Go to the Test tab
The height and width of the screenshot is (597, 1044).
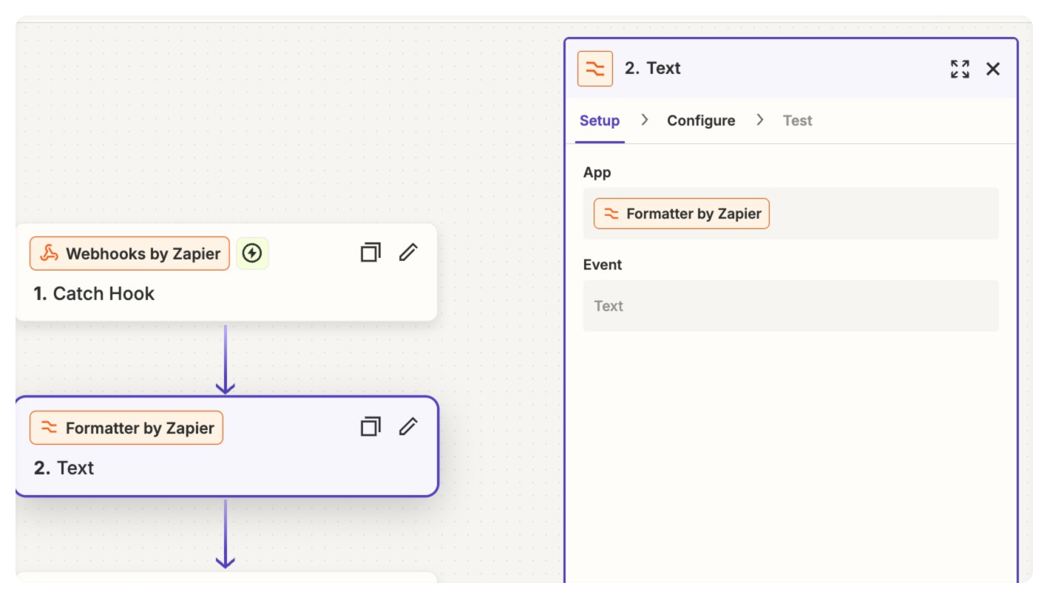coord(797,120)
